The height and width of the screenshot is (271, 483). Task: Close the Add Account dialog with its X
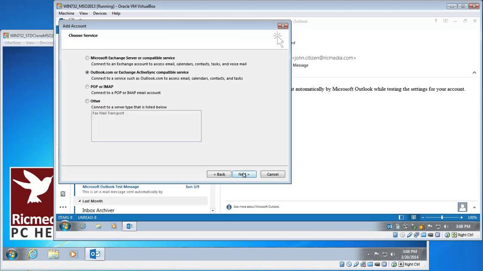click(x=283, y=26)
